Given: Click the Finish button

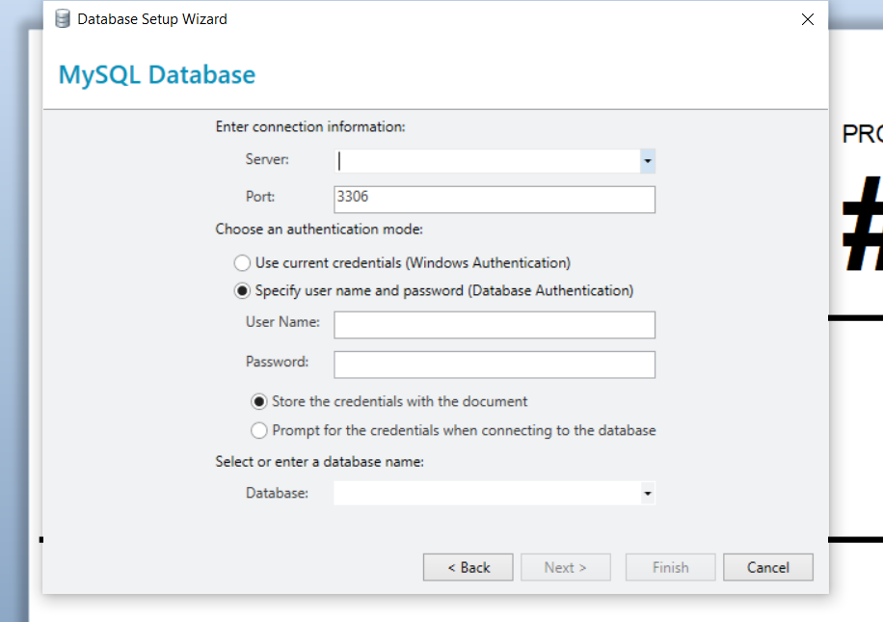Looking at the screenshot, I should coord(670,567).
